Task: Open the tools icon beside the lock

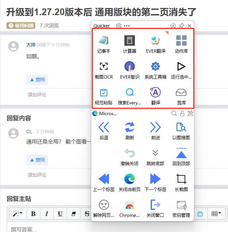Action: [x=190, y=113]
